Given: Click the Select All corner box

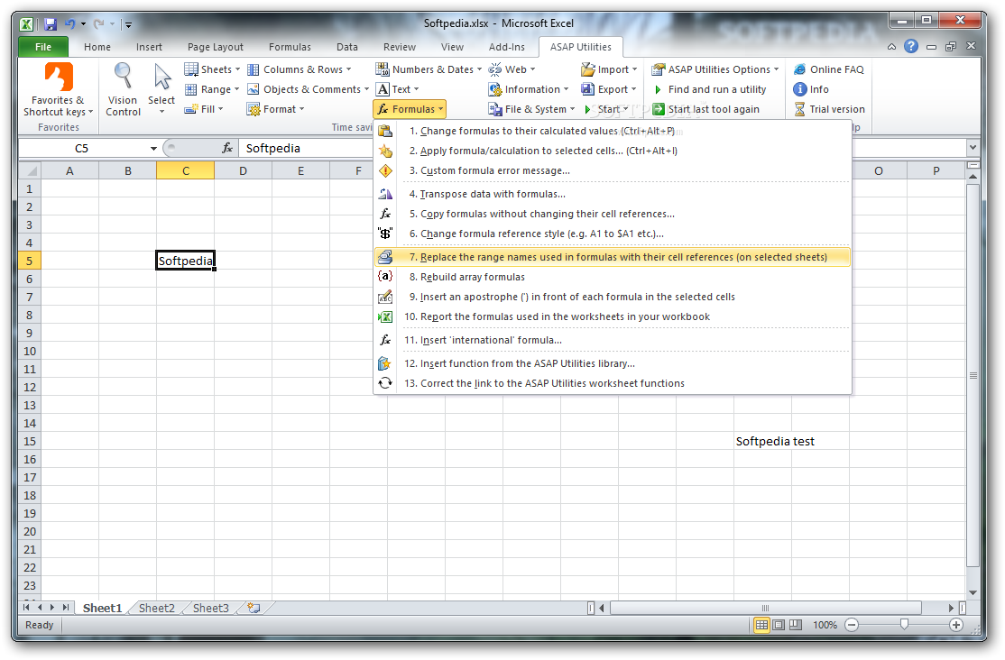Looking at the screenshot, I should coord(30,170).
